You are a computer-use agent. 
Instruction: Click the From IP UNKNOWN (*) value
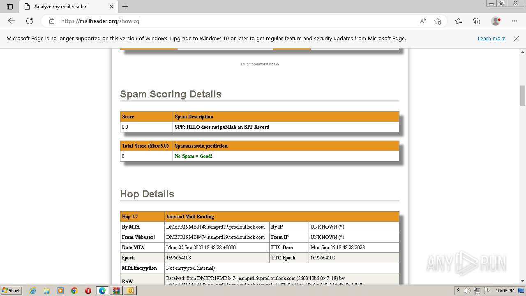[x=328, y=237]
